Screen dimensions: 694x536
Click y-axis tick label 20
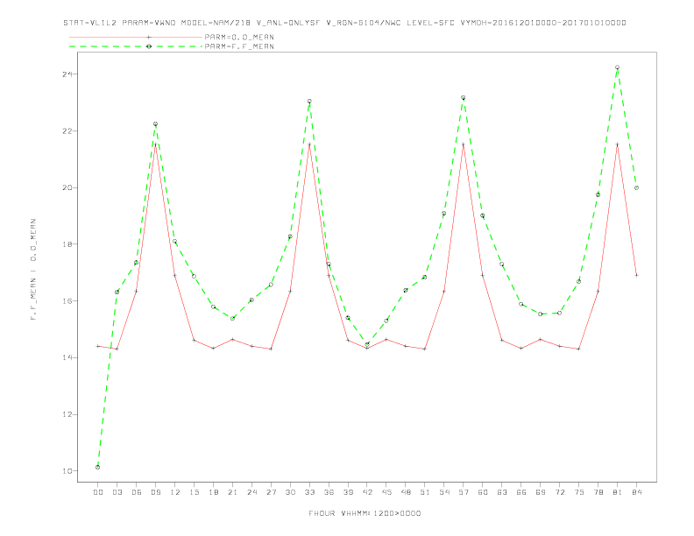click(67, 188)
